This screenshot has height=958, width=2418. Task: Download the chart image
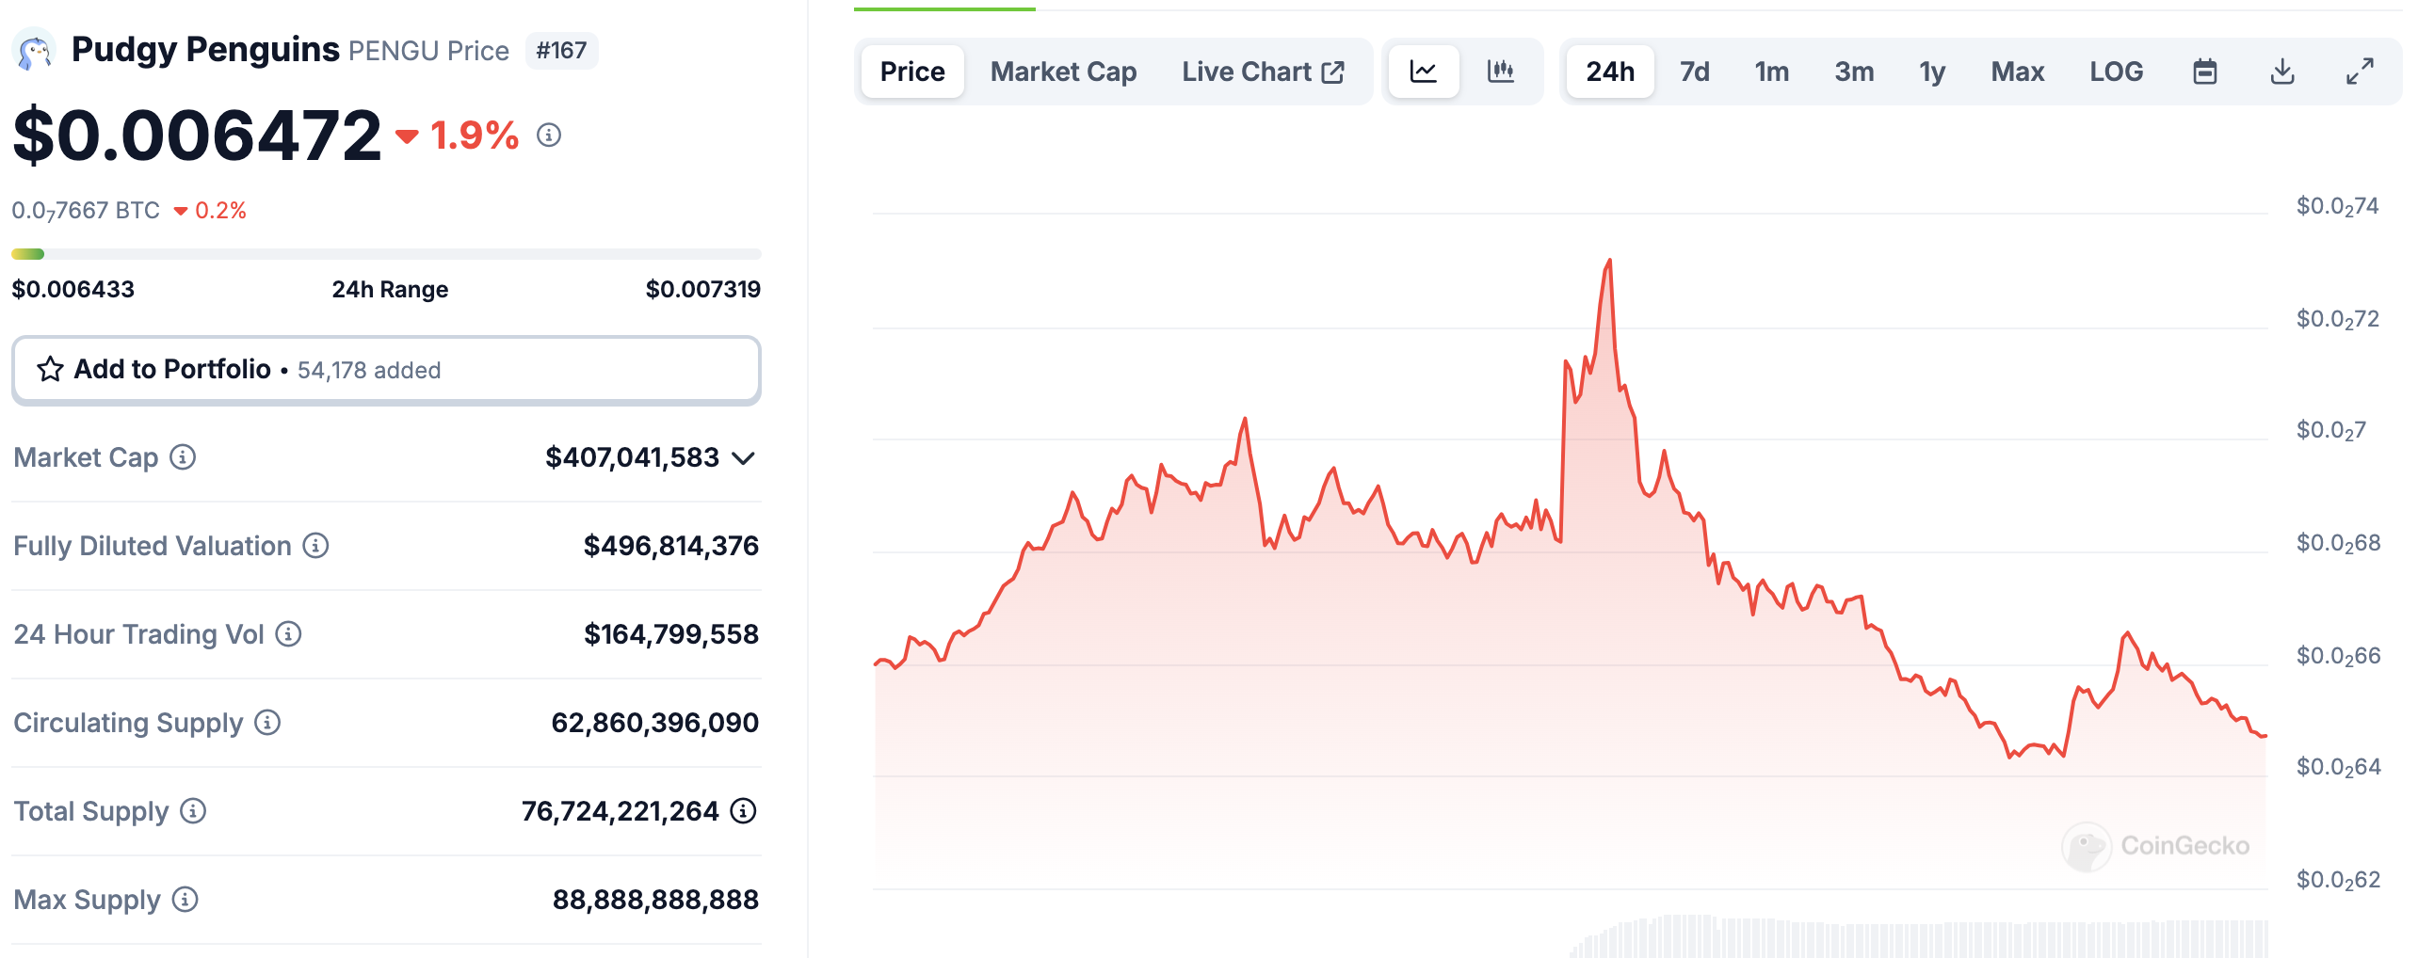(x=2282, y=71)
